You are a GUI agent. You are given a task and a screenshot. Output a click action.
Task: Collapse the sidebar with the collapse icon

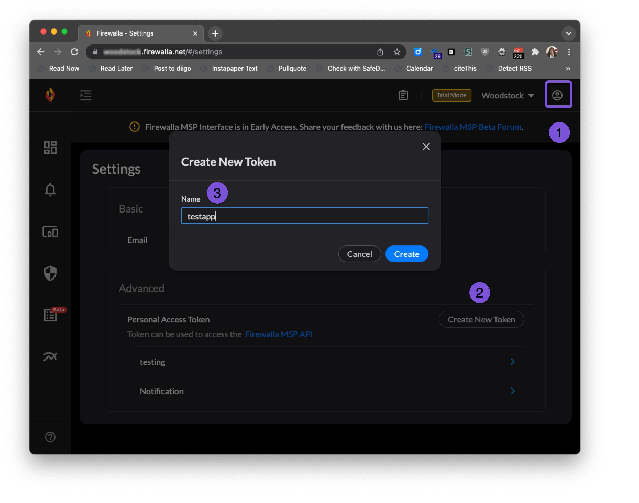pyautogui.click(x=85, y=95)
